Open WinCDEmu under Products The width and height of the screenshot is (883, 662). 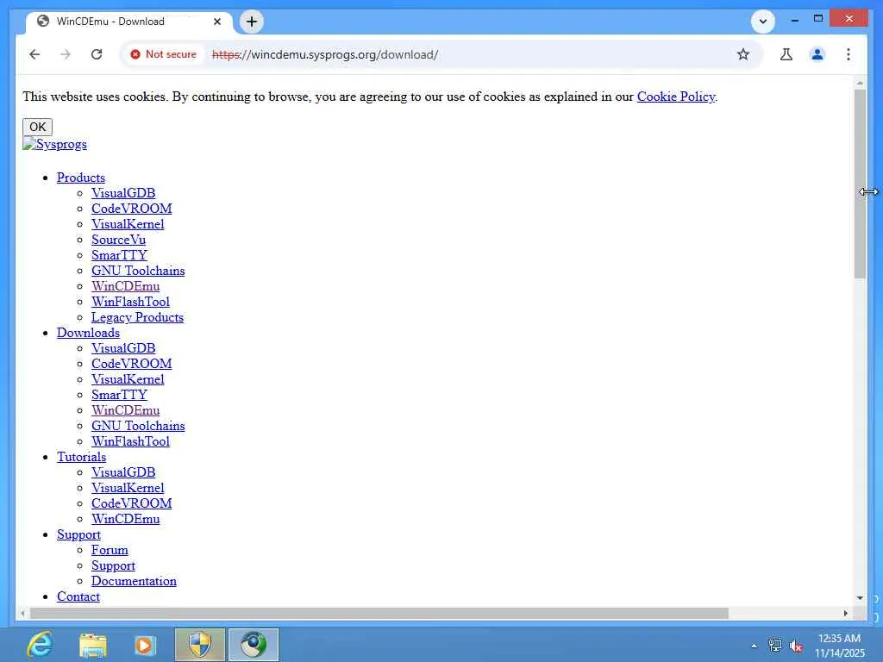tap(126, 286)
